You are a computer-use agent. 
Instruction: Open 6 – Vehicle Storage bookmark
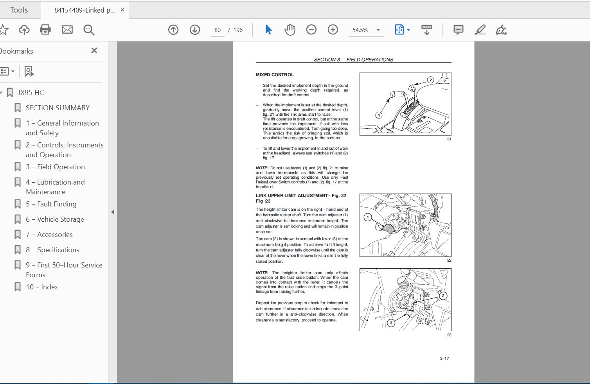(55, 219)
